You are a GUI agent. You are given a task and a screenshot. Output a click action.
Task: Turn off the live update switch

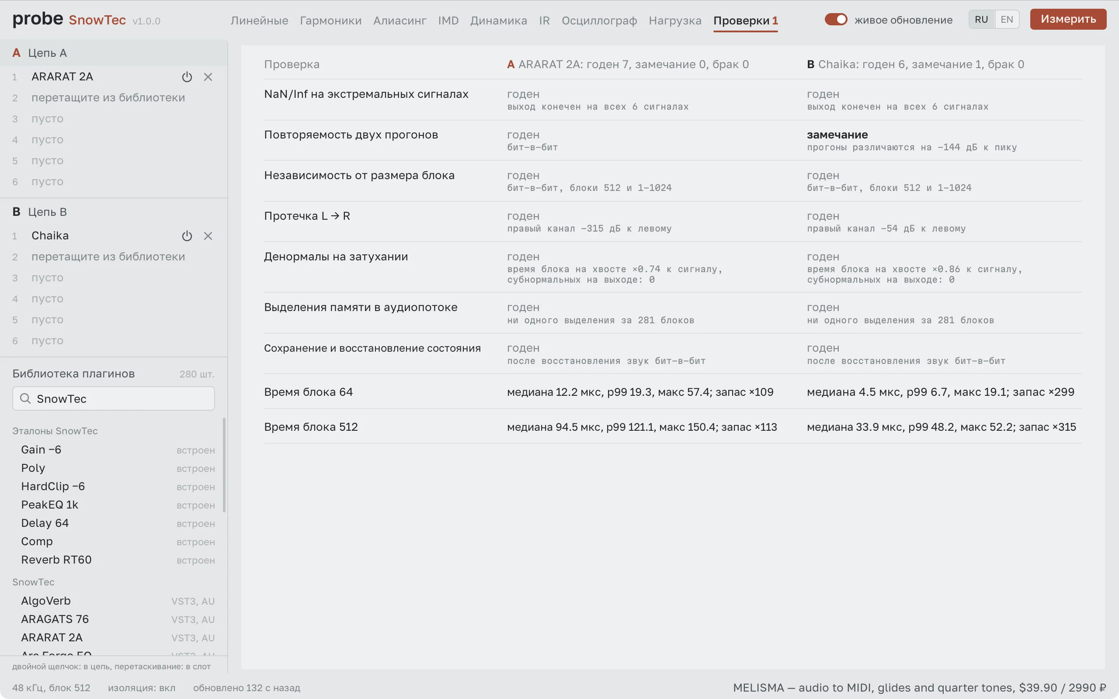coord(836,19)
